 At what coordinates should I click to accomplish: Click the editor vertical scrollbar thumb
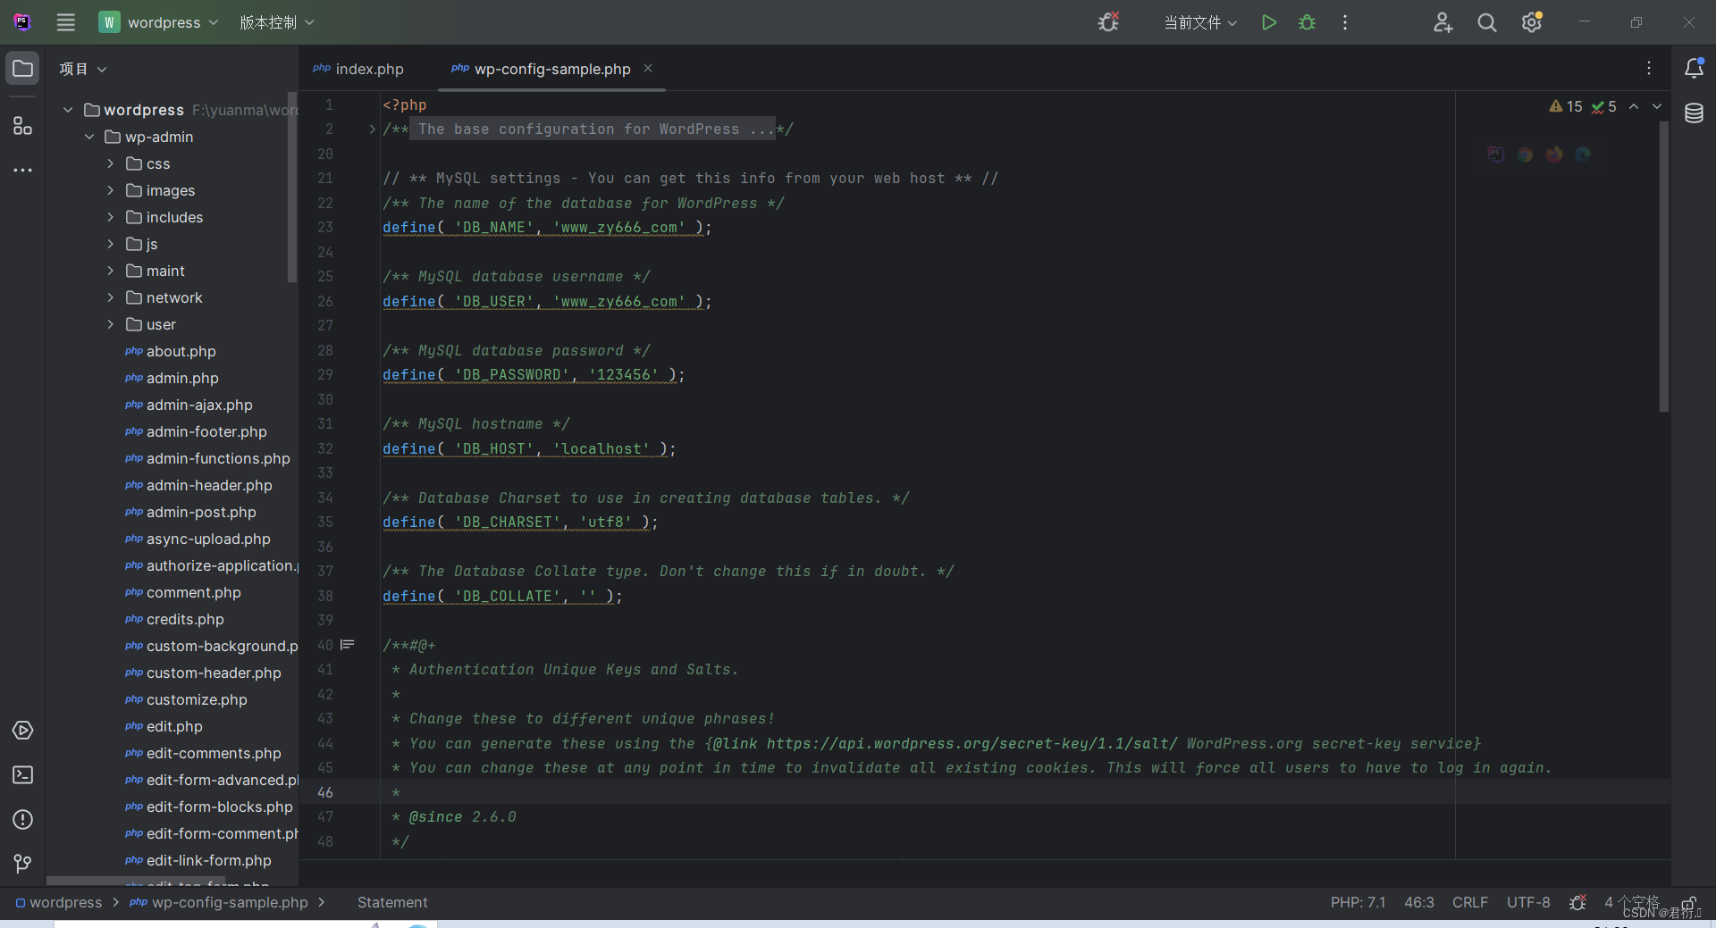1664,266
